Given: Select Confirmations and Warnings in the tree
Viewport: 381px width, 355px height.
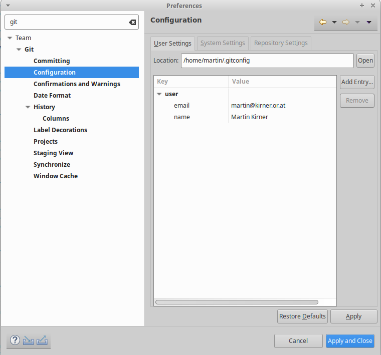Looking at the screenshot, I should [77, 84].
